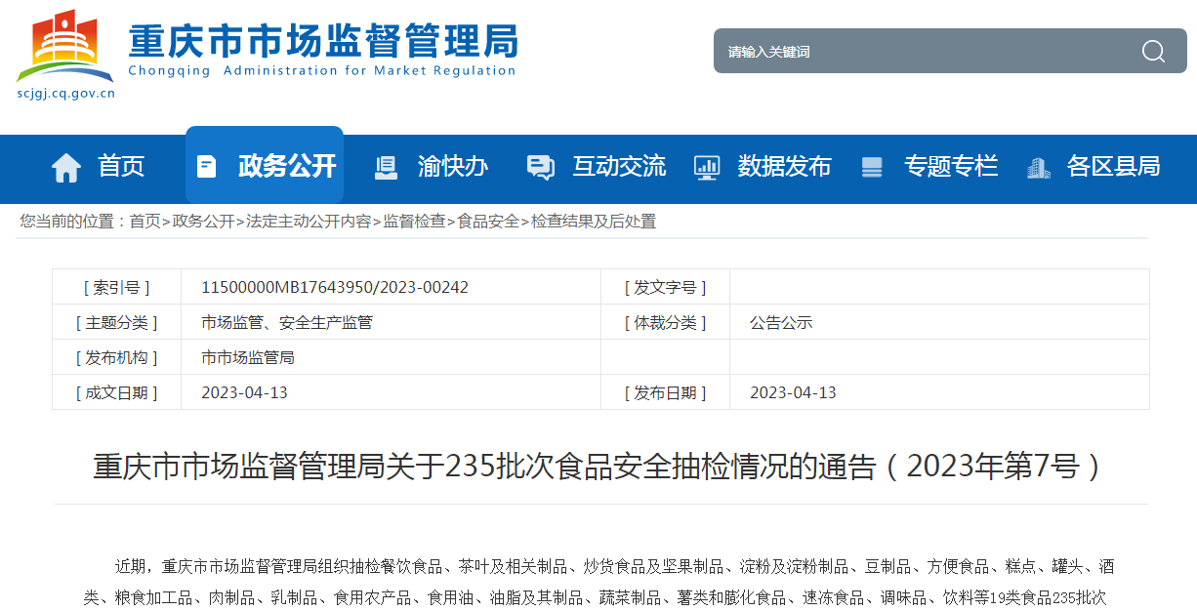Screen dimensions: 1197x611
Task: Click the article paragraph beginning 近期
Action: 599,582
